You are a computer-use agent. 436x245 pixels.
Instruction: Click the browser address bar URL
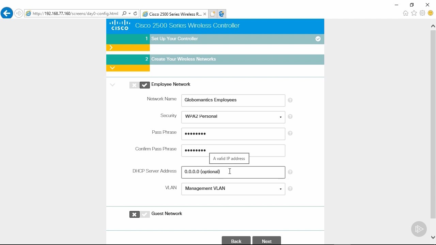(75, 14)
